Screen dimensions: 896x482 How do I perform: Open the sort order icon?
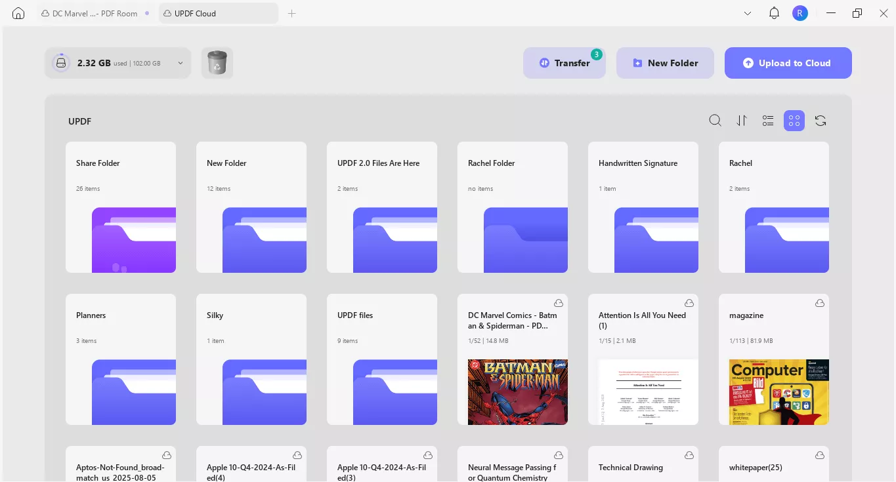742,121
